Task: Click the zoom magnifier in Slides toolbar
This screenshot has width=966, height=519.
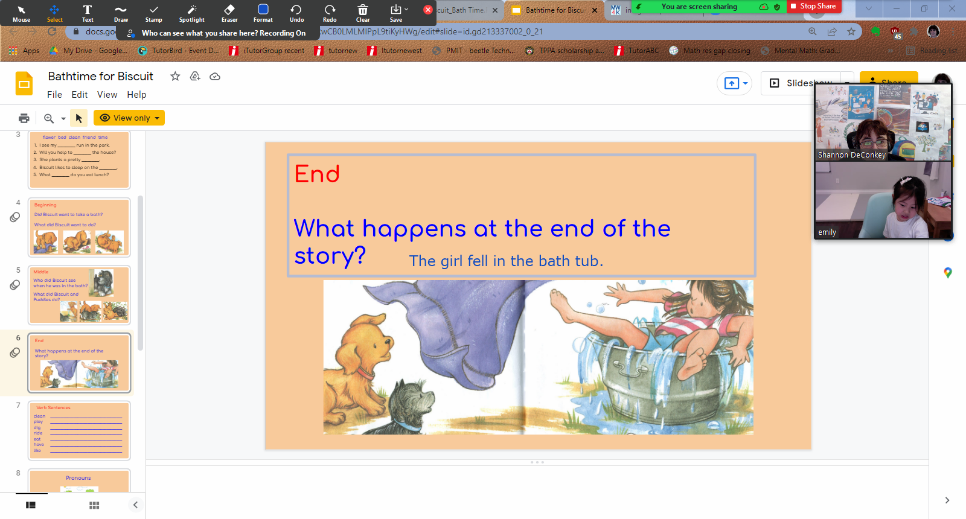Action: (49, 118)
